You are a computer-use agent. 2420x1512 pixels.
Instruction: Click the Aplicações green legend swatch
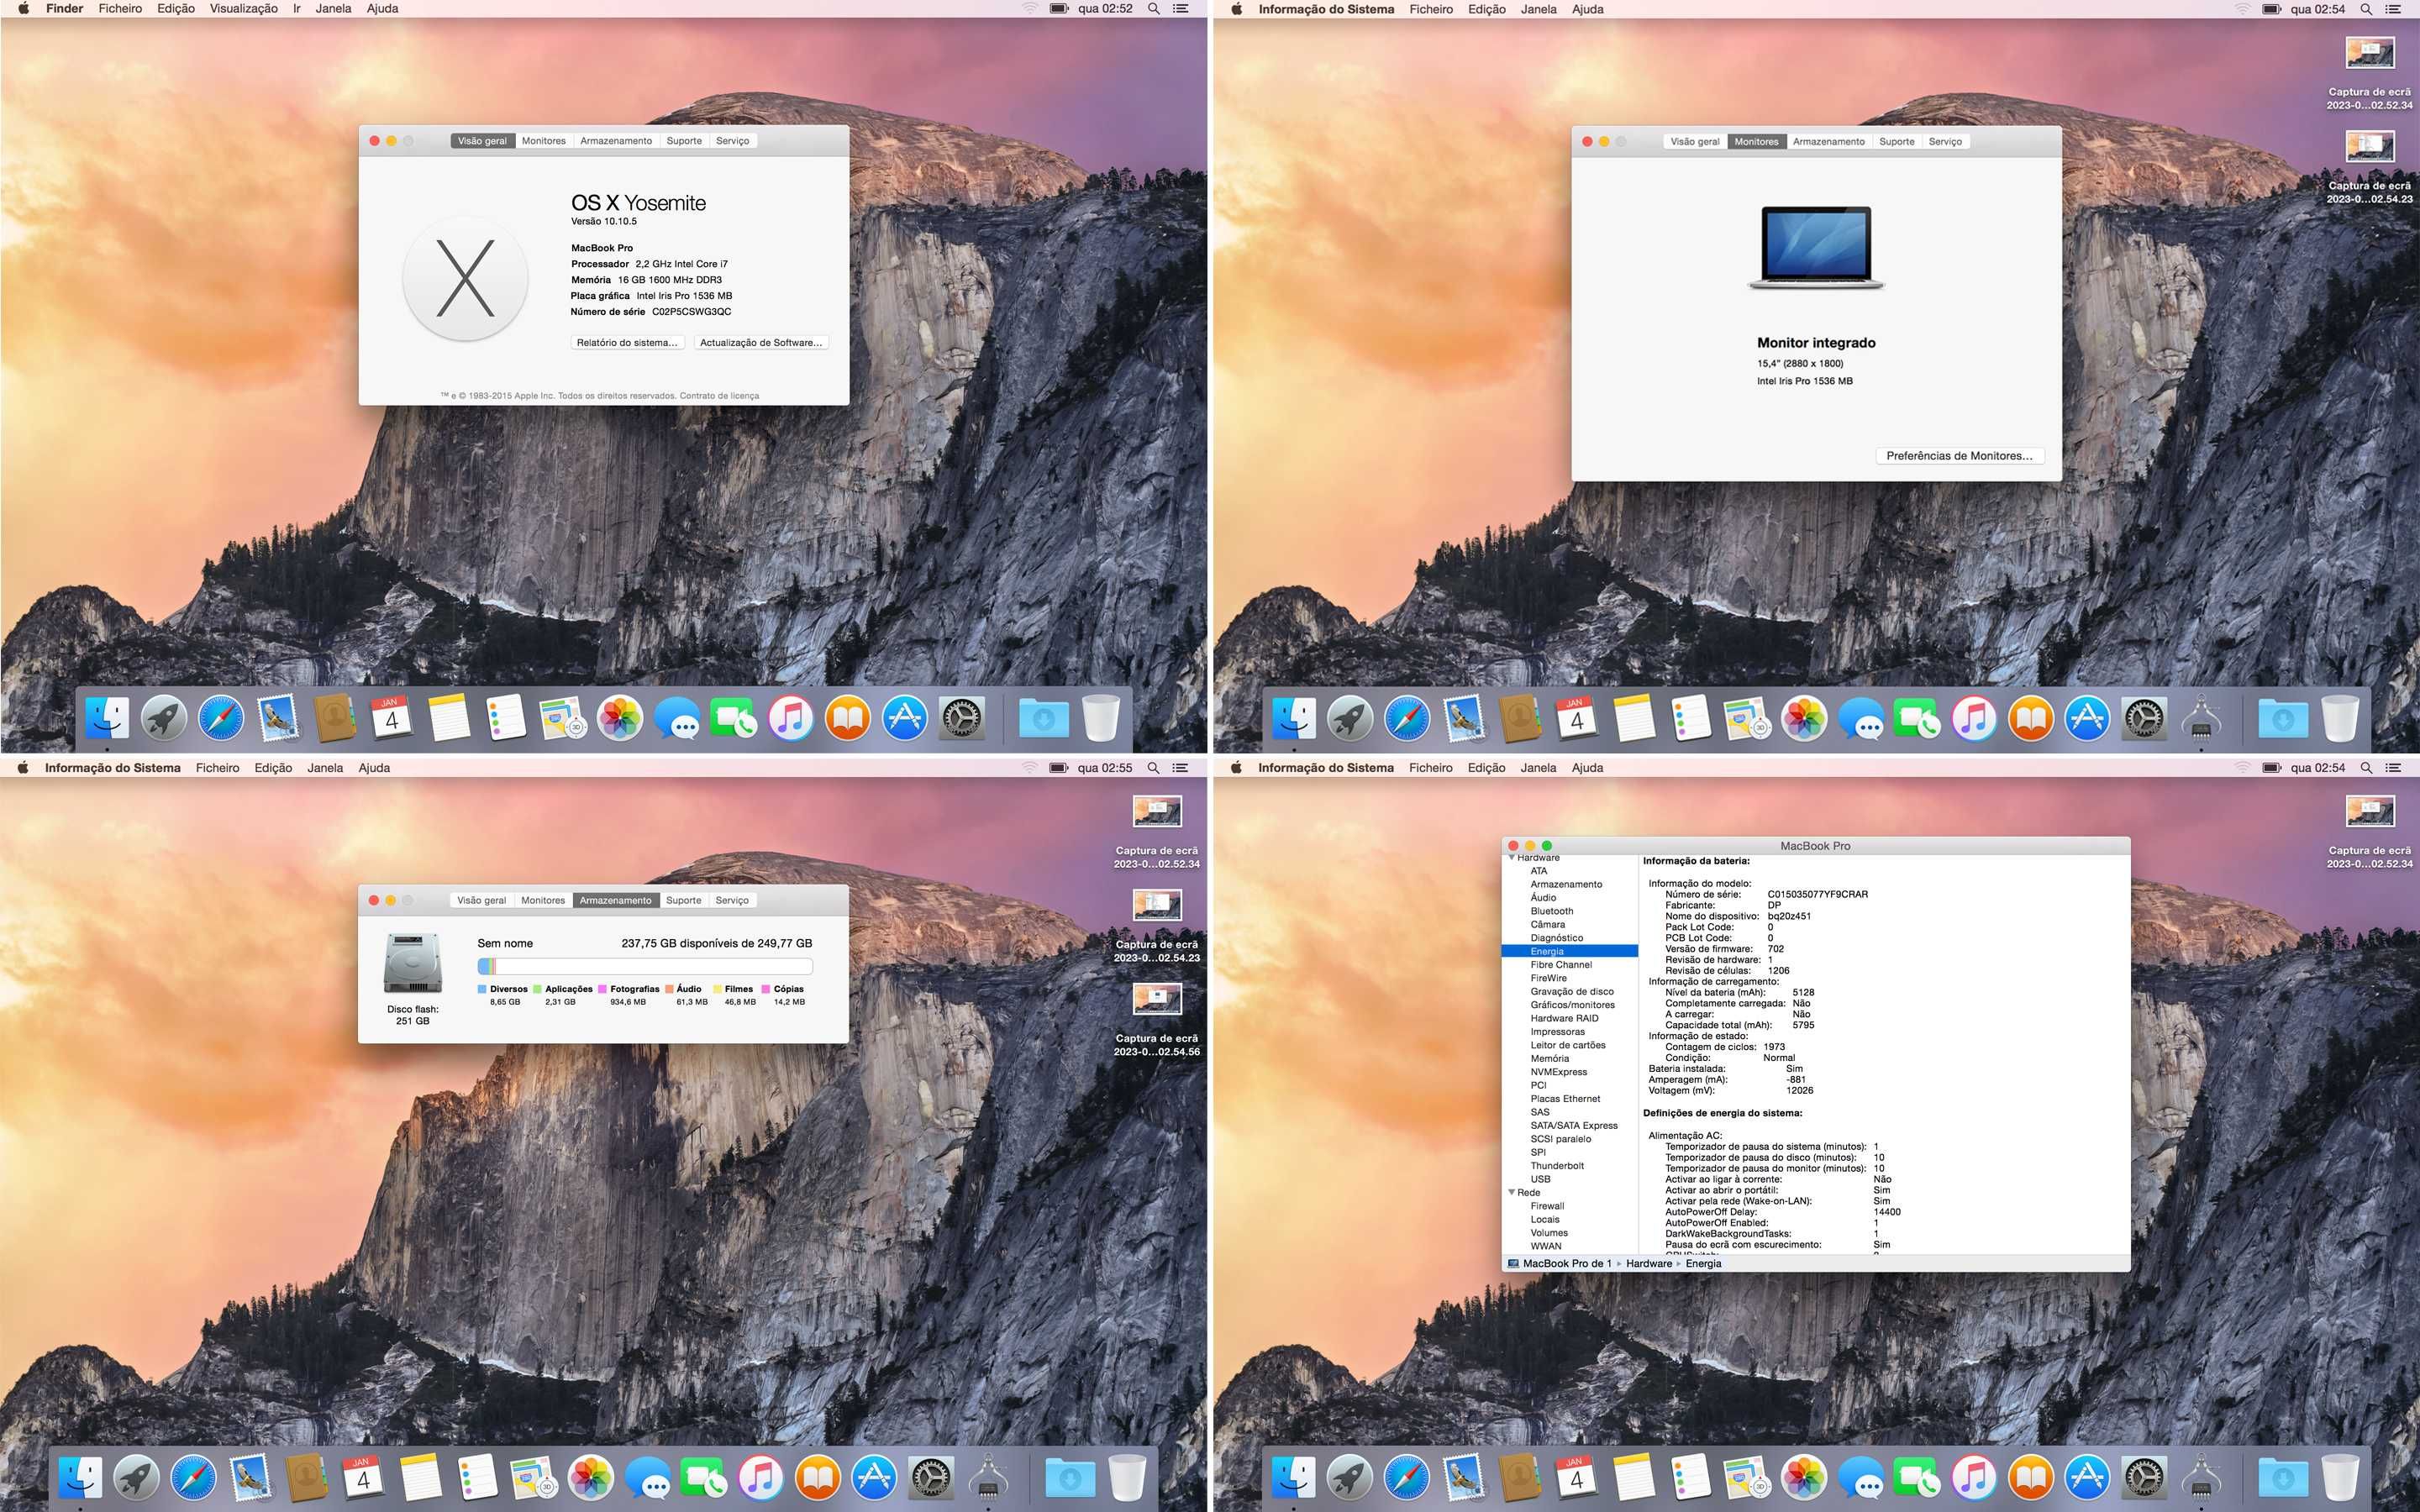tap(537, 989)
